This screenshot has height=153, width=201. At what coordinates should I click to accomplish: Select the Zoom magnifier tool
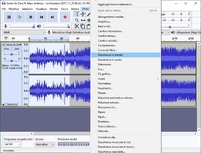pos(77,20)
